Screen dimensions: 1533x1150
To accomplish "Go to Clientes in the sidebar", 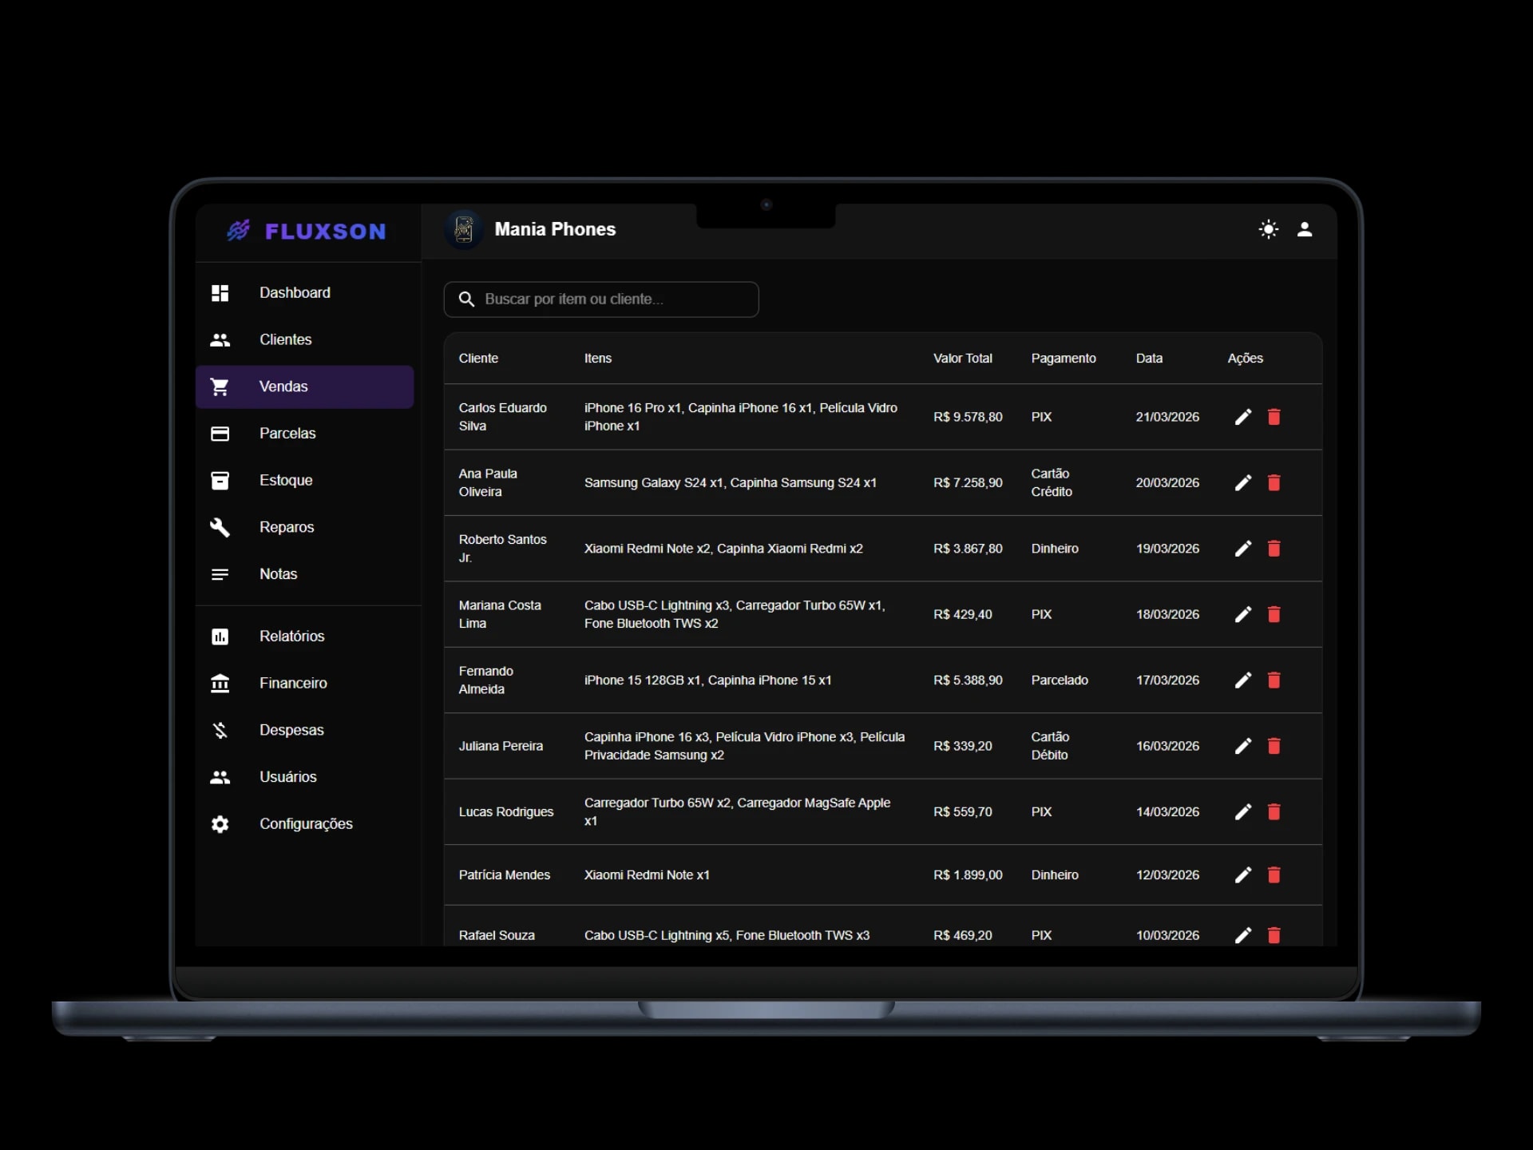I will pos(285,339).
